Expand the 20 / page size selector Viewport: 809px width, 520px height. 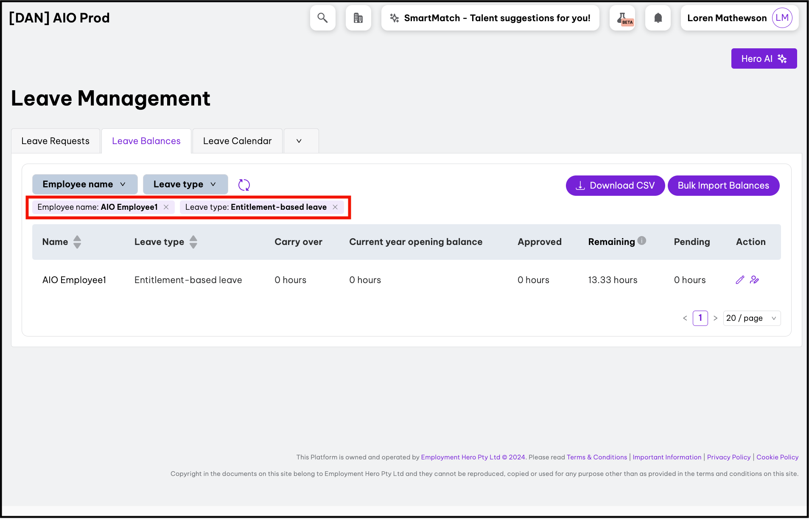tap(752, 318)
